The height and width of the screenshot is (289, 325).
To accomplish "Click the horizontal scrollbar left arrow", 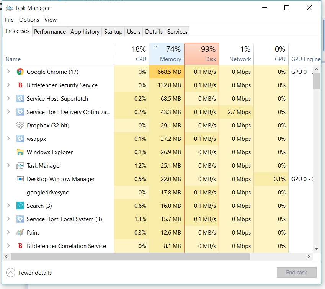I will click(x=7, y=257).
